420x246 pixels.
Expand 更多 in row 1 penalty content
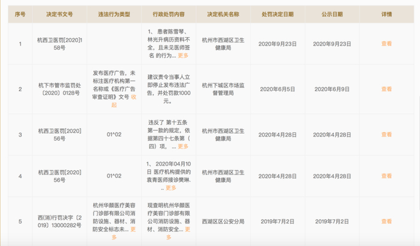point(183,55)
